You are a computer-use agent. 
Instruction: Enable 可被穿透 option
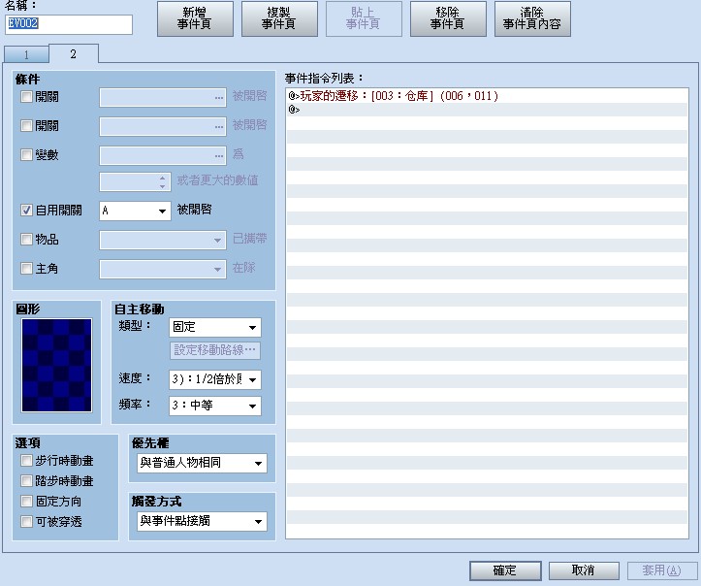(x=26, y=522)
